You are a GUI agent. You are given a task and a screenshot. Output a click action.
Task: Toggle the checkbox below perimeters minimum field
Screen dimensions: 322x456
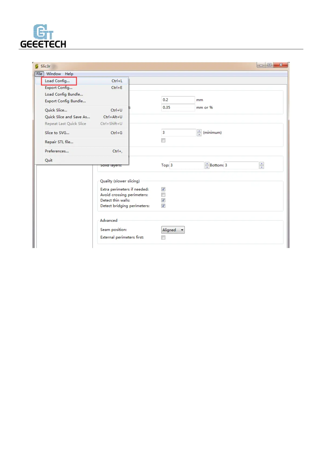tap(163, 140)
